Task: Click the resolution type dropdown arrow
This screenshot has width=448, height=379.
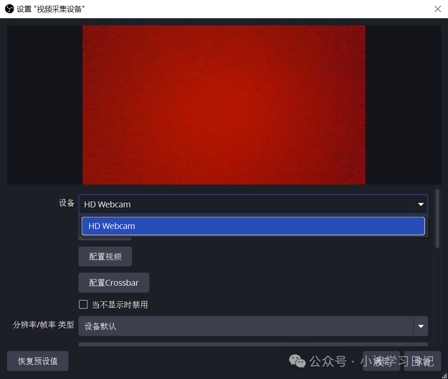Action: [421, 326]
